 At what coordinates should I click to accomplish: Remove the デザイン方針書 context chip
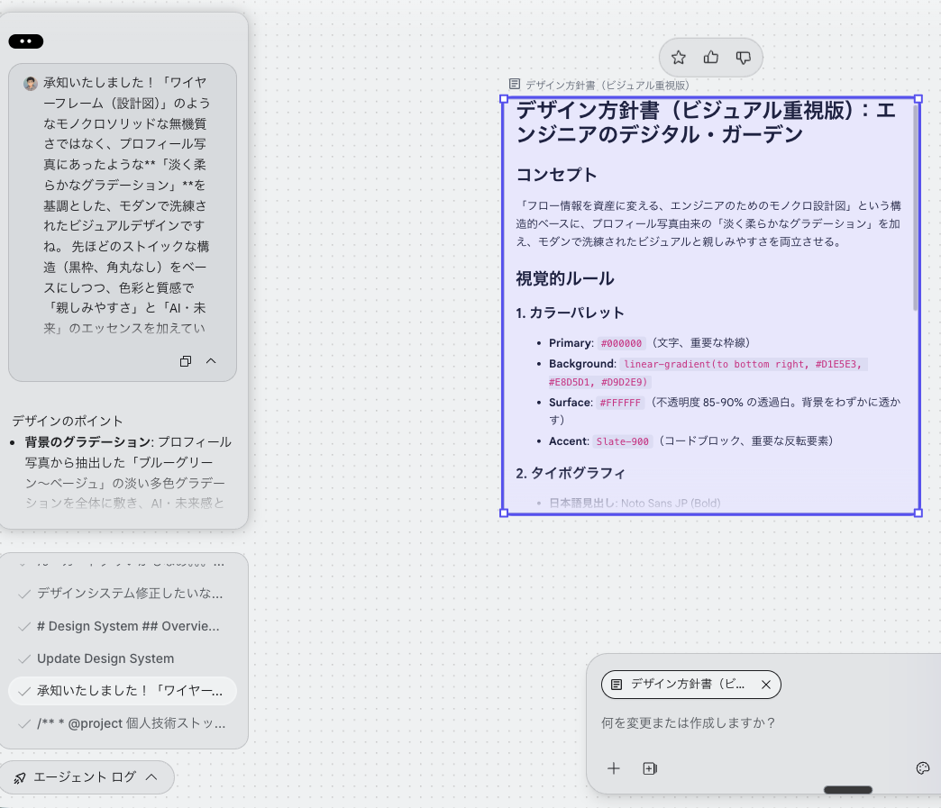point(765,685)
